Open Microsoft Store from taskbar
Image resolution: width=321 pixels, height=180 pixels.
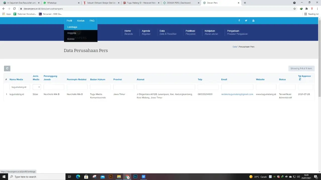pos(86,176)
